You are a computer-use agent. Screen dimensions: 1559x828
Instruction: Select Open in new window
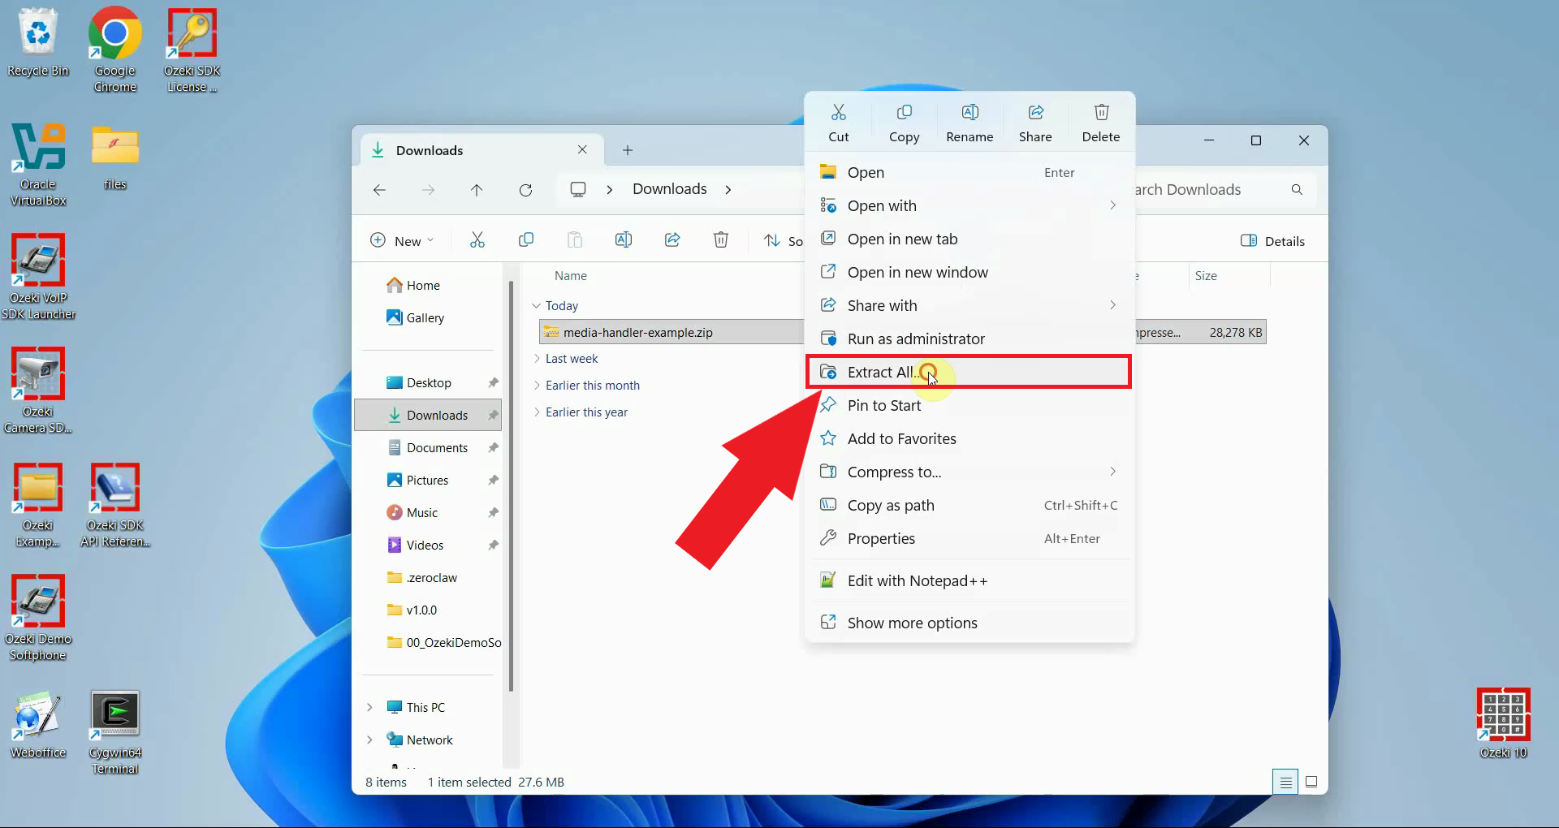click(x=969, y=272)
